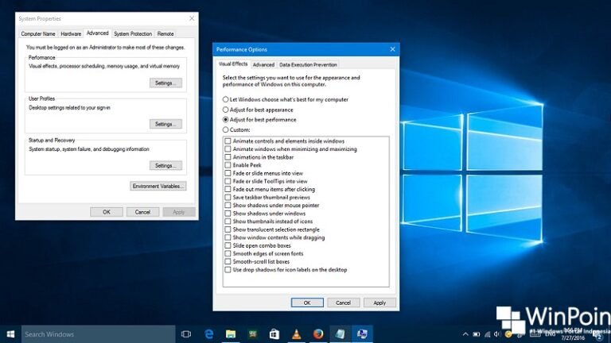
Task: Launch Microsoft Edge from the taskbar
Action: [209, 334]
